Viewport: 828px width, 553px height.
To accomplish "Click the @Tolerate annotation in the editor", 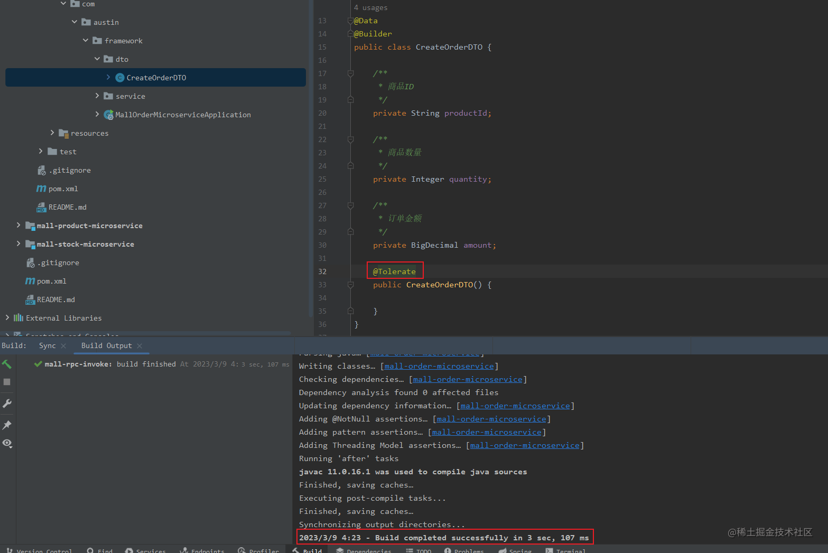I will coord(394,271).
